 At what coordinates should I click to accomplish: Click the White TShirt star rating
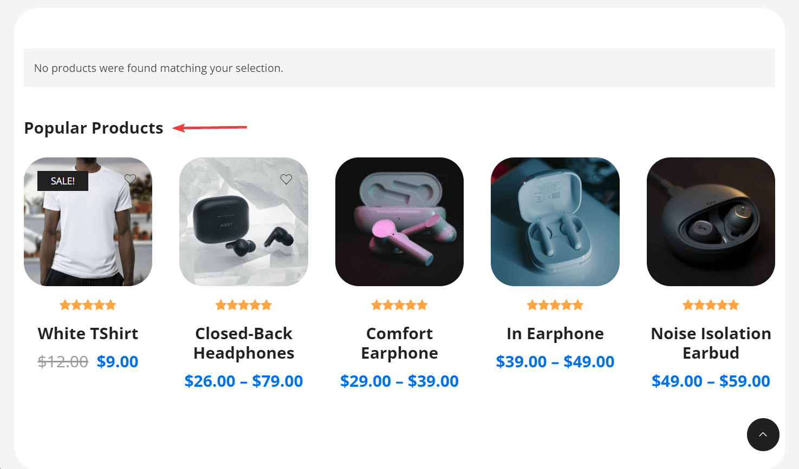88,305
